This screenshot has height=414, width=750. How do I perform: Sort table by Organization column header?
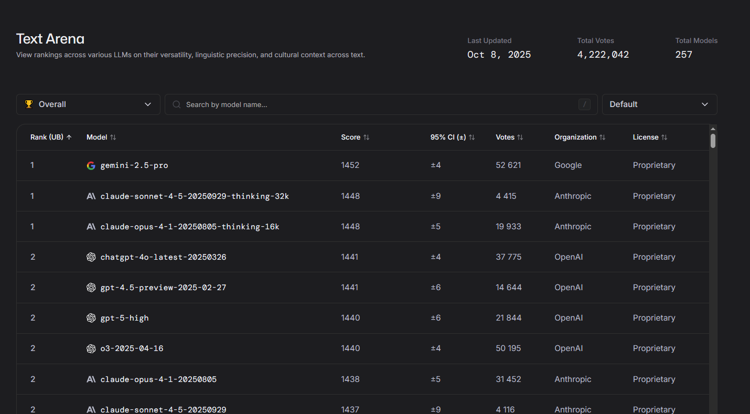click(580, 137)
